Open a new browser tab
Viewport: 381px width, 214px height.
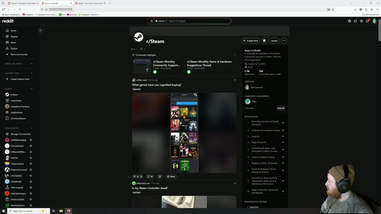coord(110,3)
